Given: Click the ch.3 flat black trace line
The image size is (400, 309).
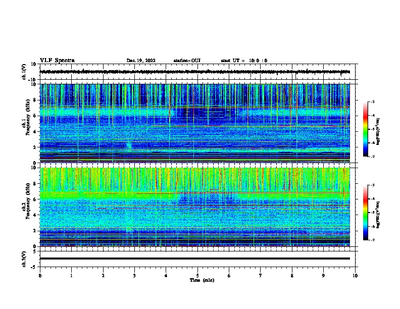Looking at the screenshot, I should (x=195, y=259).
